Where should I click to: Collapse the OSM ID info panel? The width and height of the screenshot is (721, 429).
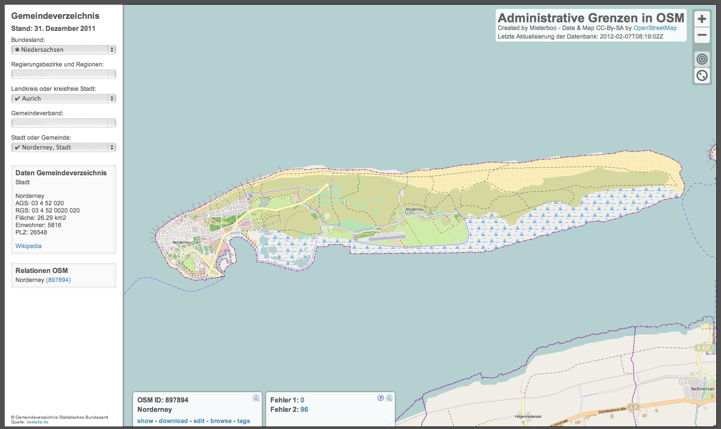tap(256, 398)
